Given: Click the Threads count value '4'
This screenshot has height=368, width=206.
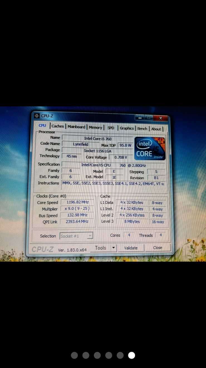Looking at the screenshot, I should pos(161,235).
